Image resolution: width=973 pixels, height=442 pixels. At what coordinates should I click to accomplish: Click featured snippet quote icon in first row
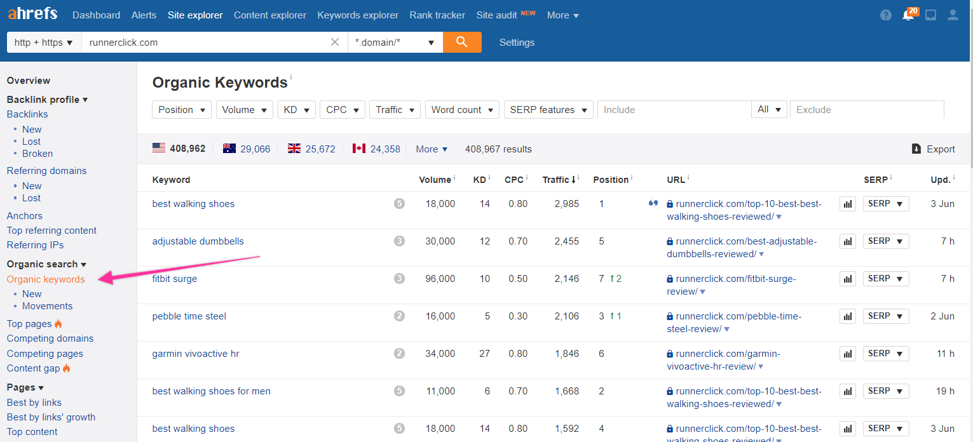click(x=653, y=204)
